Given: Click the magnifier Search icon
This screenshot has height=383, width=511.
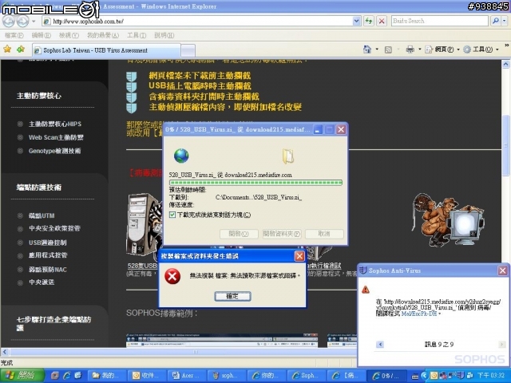Looking at the screenshot, I should point(496,22).
